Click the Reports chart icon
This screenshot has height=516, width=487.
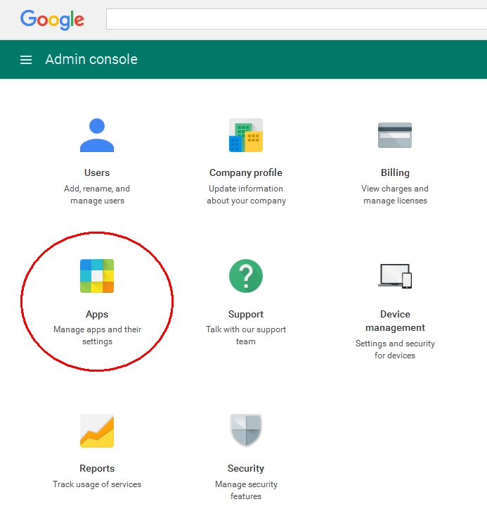click(x=97, y=431)
